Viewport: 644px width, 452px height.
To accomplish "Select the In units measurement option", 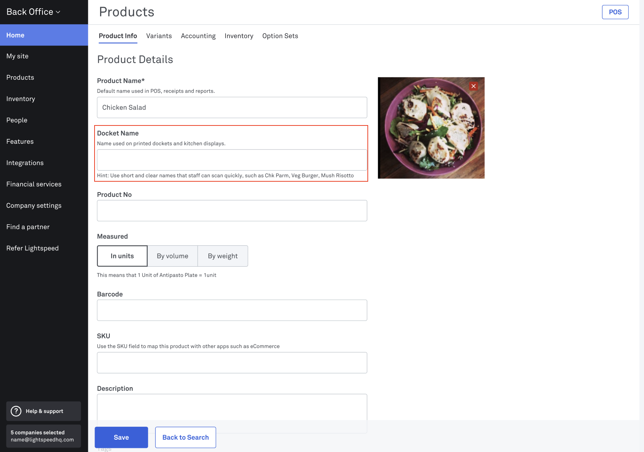I will tap(122, 256).
